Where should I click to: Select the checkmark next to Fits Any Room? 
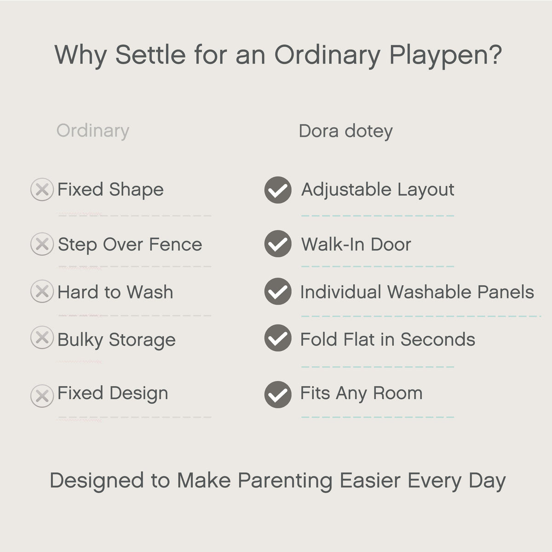click(278, 395)
